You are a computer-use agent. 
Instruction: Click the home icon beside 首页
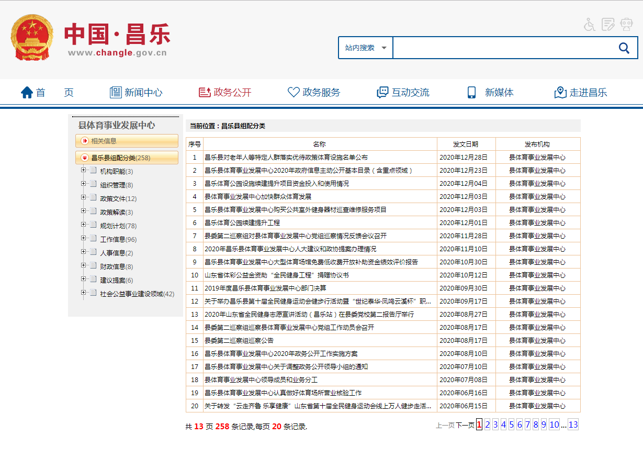(27, 93)
